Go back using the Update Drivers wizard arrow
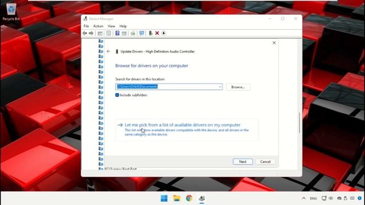 [108, 51]
